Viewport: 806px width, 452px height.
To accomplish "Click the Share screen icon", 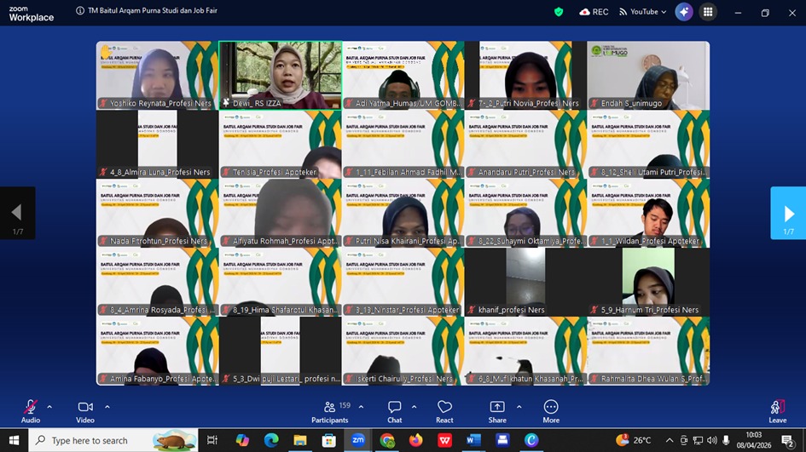I will coord(496,411).
